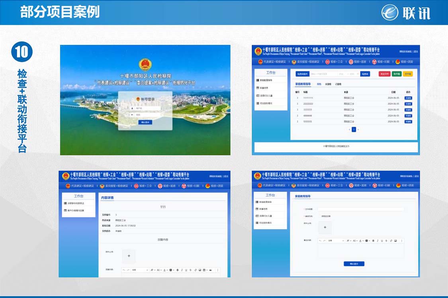This screenshot has height=298, width=448.
Task: Open the font size dropdown in submission form editor
Action: tap(355, 241)
